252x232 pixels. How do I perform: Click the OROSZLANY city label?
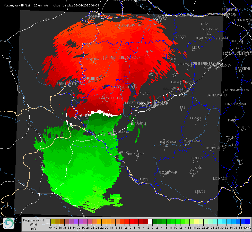(x=204, y=38)
